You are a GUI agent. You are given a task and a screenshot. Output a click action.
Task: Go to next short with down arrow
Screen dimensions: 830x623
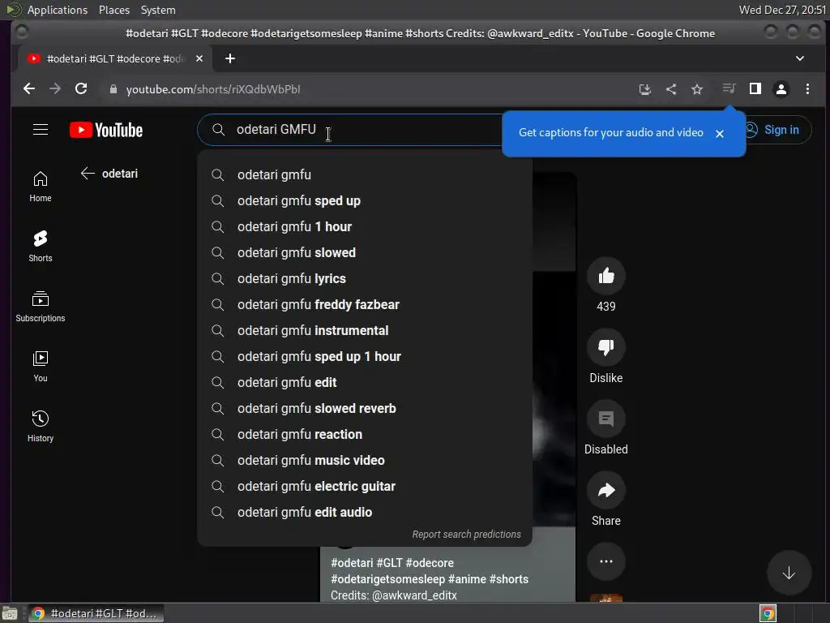tap(789, 573)
